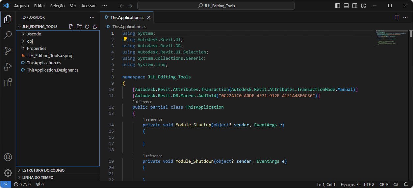The width and height of the screenshot is (413, 188).
Task: Toggle the primary side bar visibility
Action: click(x=338, y=6)
